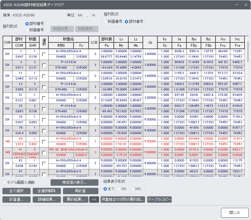Choose 部材番号 radio in boxed 整列形式 group
Screen dimensions: 251x220
[127, 22]
